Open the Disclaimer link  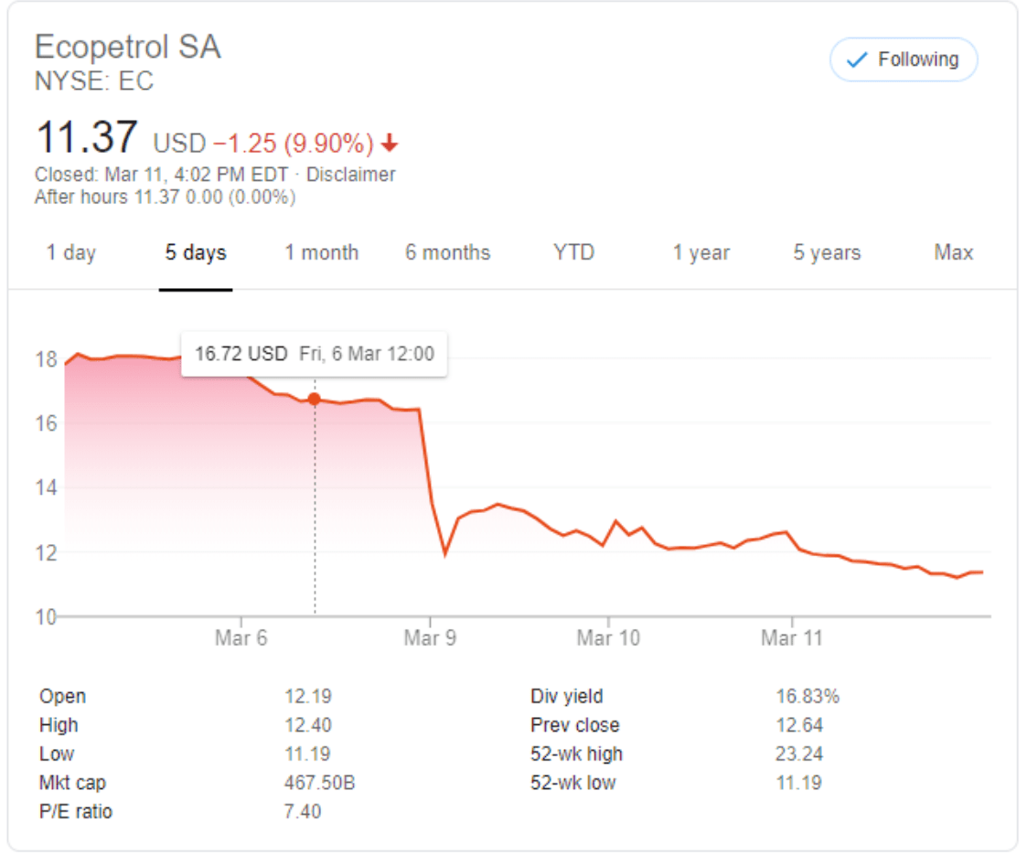(350, 175)
